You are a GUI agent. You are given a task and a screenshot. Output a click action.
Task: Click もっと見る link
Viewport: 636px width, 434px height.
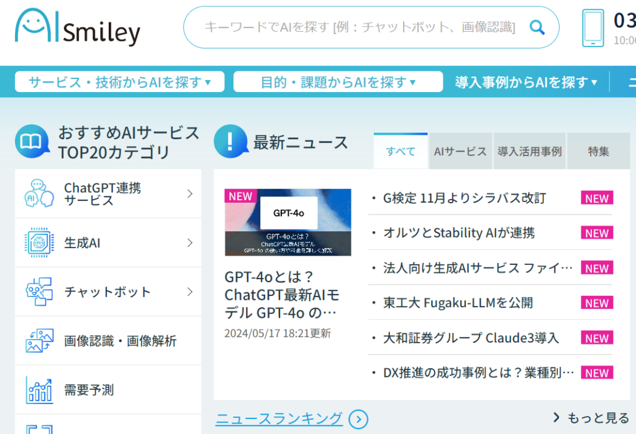point(598,418)
